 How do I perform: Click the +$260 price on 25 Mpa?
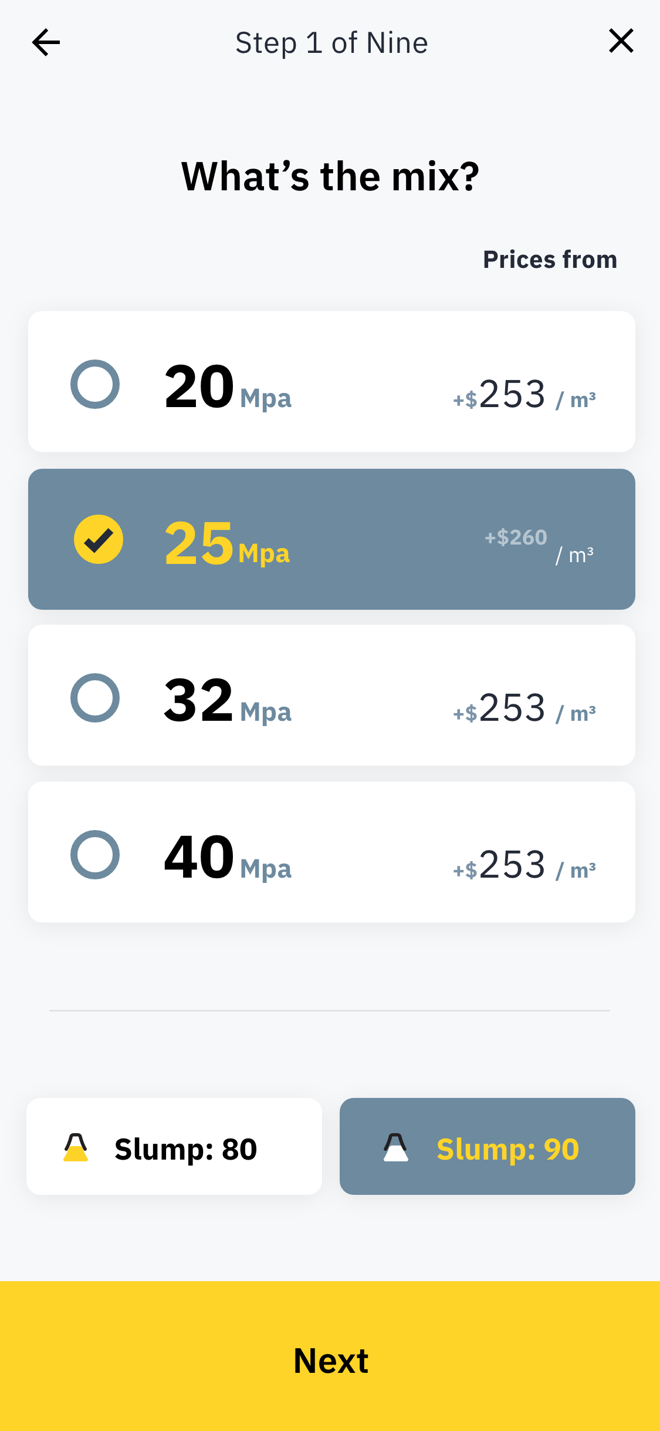(516, 538)
